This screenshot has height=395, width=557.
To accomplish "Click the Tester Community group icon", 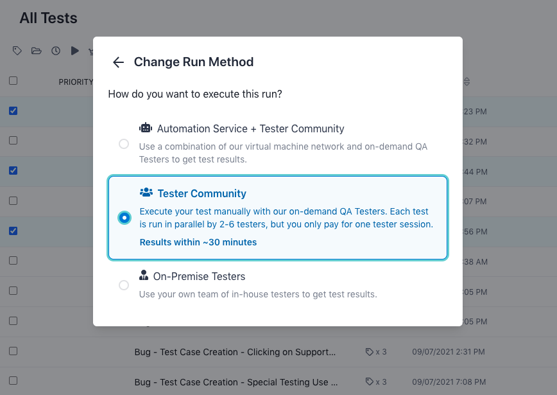I will click(147, 193).
